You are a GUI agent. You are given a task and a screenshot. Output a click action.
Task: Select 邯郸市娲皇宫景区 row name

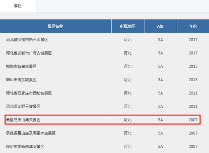[21, 66]
